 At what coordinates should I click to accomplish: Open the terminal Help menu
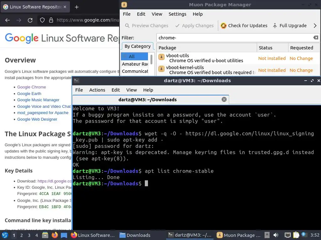[x=148, y=90]
